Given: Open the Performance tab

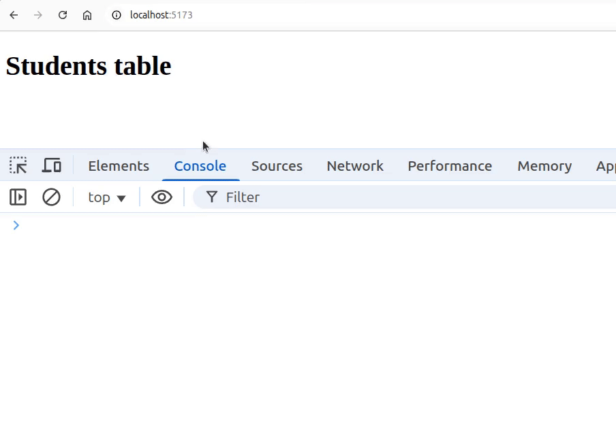Looking at the screenshot, I should [x=450, y=166].
